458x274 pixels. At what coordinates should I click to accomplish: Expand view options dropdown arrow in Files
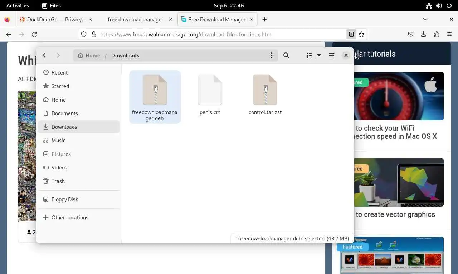tap(319, 55)
